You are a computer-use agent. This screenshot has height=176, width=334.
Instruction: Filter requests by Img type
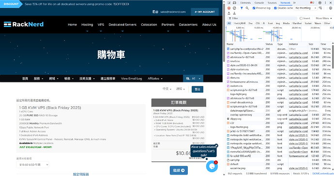pos(278,23)
